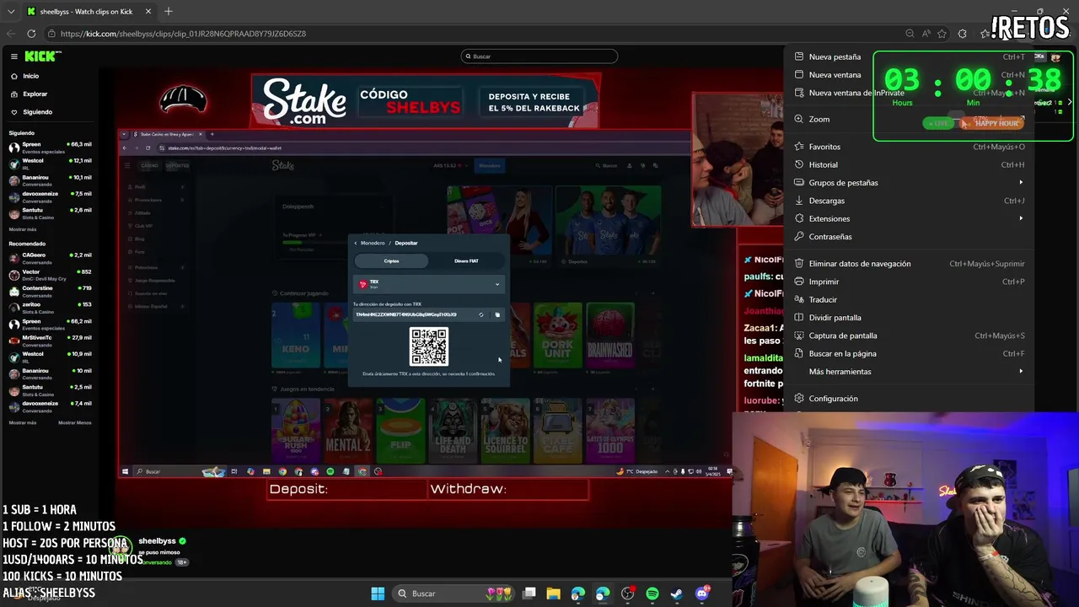Open the Kick hamburger sidebar menu
Screen dimensions: 1079x607
(14, 56)
